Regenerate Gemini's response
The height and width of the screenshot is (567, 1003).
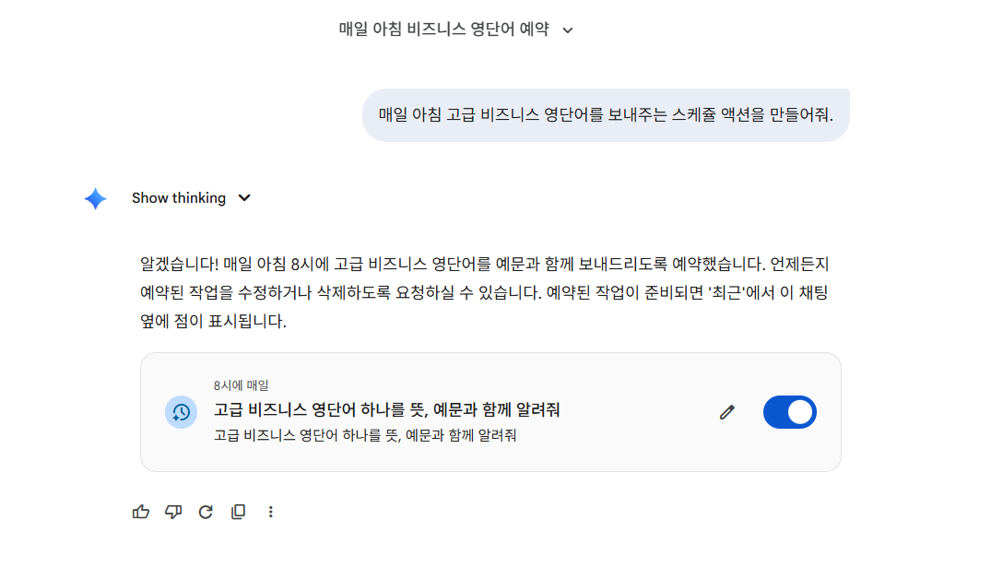(205, 512)
